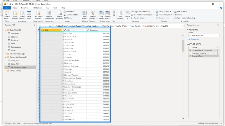Open settings gear for Source step
The image size is (225, 126).
pyautogui.click(x=217, y=47)
